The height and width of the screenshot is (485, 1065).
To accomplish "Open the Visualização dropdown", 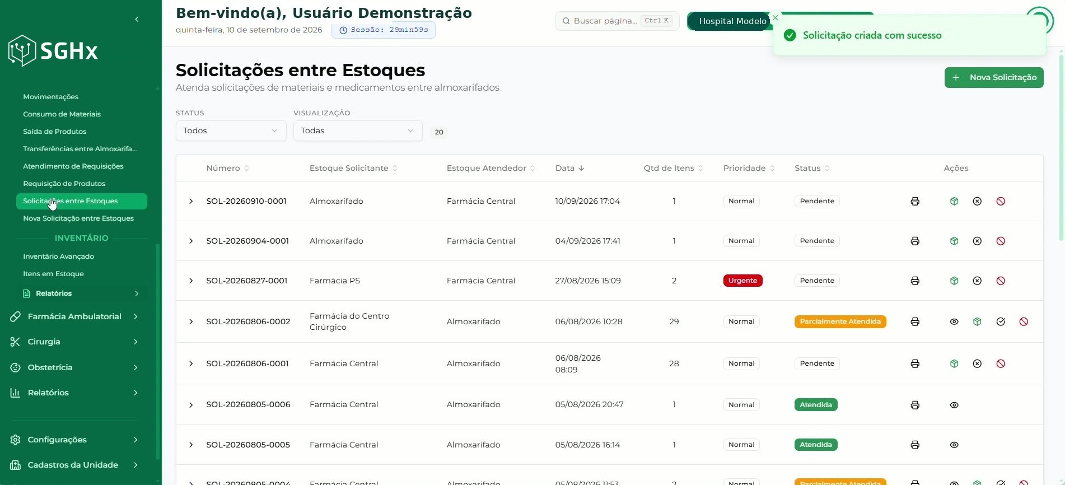I will point(358,130).
